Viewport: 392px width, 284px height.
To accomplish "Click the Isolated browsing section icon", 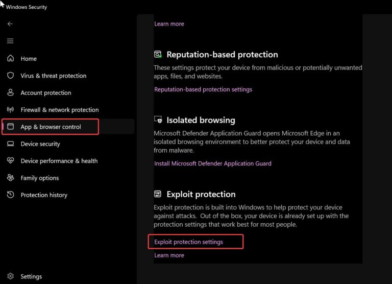I will [158, 120].
